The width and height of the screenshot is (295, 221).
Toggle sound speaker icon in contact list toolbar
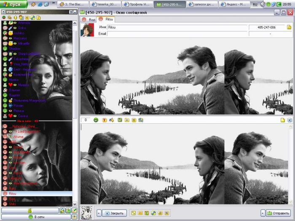[15, 18]
